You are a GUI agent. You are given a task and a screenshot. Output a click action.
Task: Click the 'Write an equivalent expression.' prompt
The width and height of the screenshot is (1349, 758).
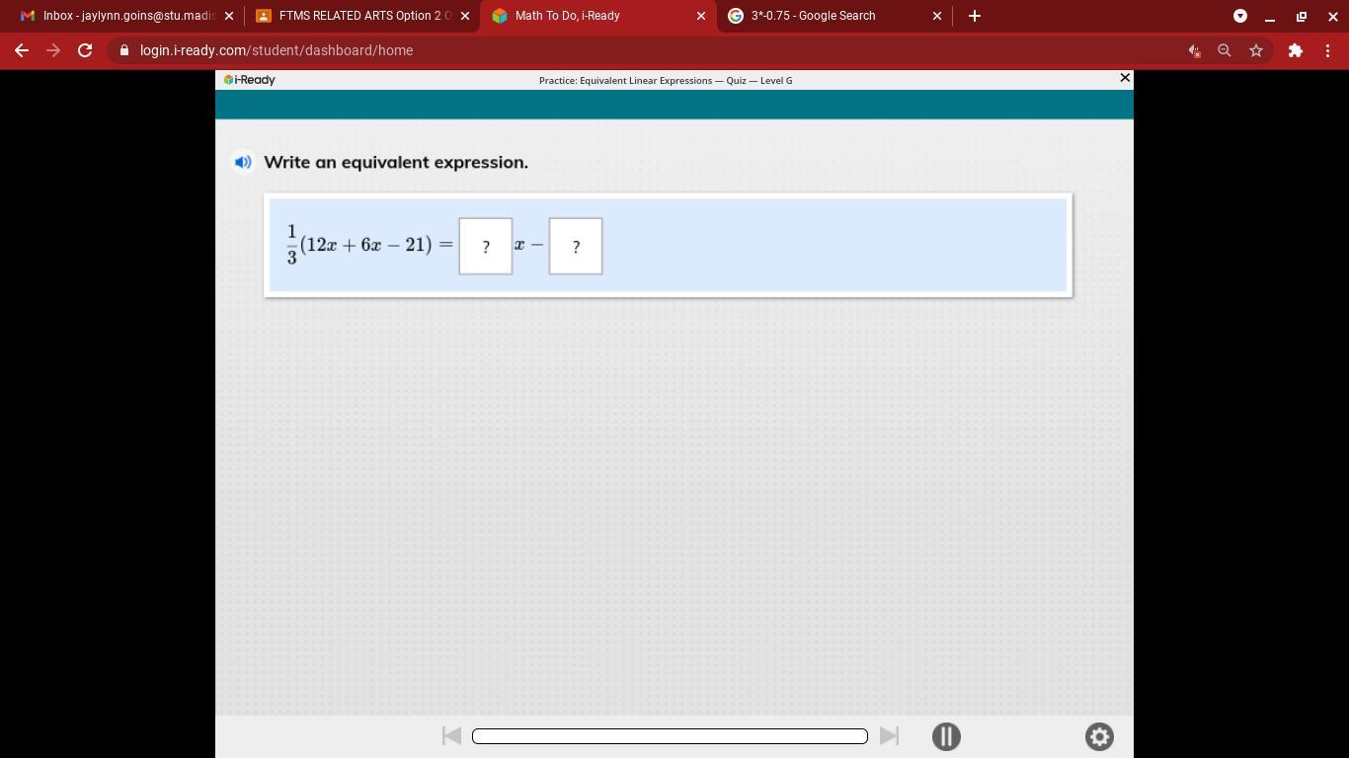coord(396,162)
